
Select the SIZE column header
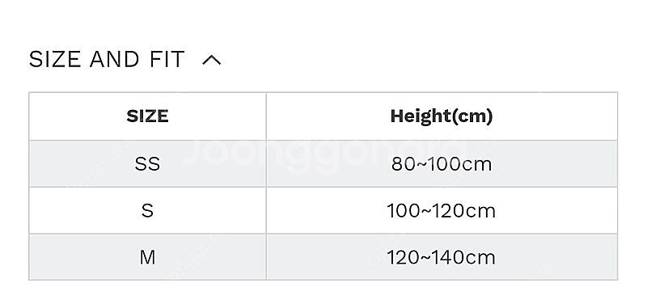(147, 116)
